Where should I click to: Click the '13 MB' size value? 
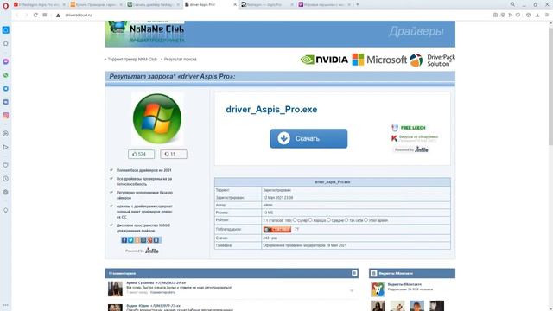click(x=268, y=213)
